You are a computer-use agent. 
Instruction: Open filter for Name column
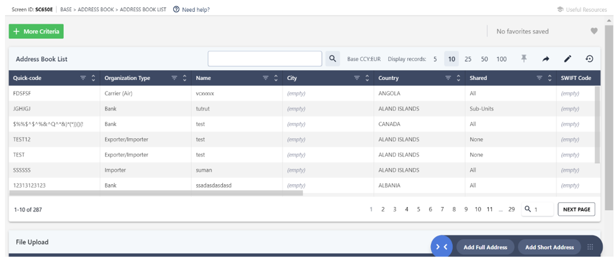tap(266, 78)
